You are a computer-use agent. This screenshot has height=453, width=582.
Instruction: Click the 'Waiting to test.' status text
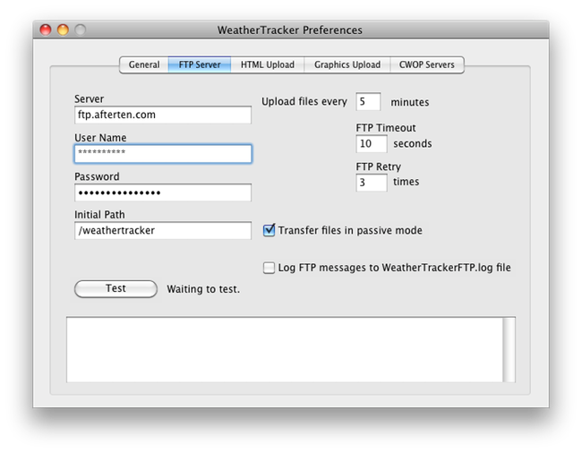tap(203, 289)
